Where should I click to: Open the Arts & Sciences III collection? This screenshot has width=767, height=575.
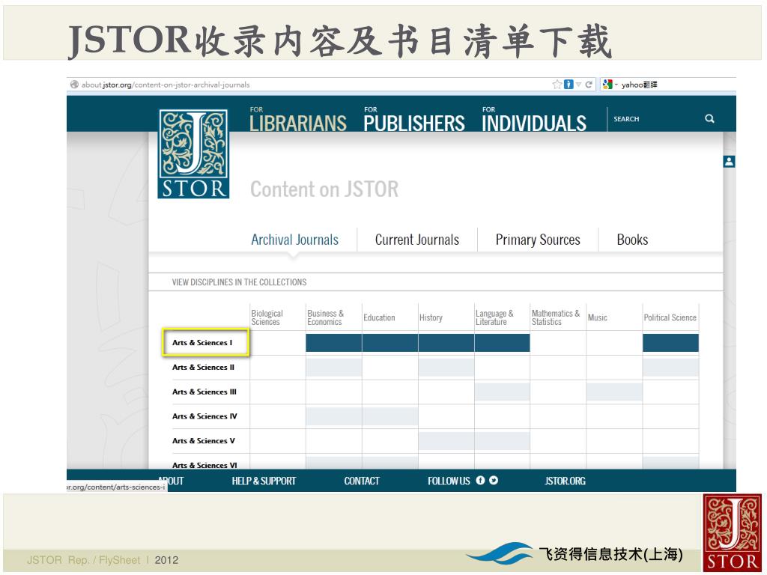[204, 392]
